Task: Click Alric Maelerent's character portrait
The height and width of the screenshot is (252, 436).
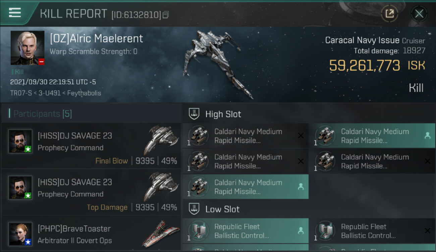Action: point(28,48)
